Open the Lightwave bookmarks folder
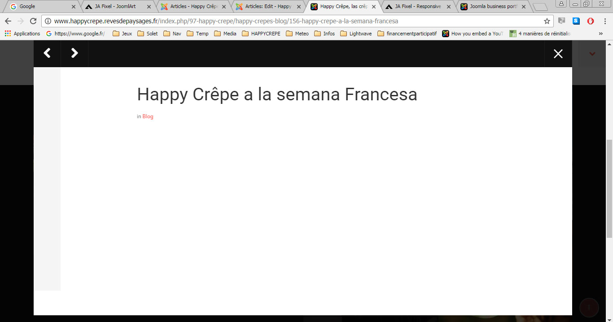Screen dimensions: 613x322 point(356,34)
